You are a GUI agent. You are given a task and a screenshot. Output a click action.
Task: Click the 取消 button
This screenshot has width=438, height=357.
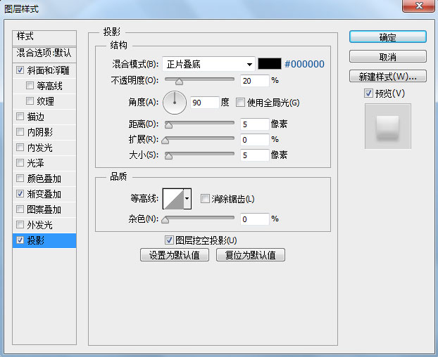(x=388, y=57)
